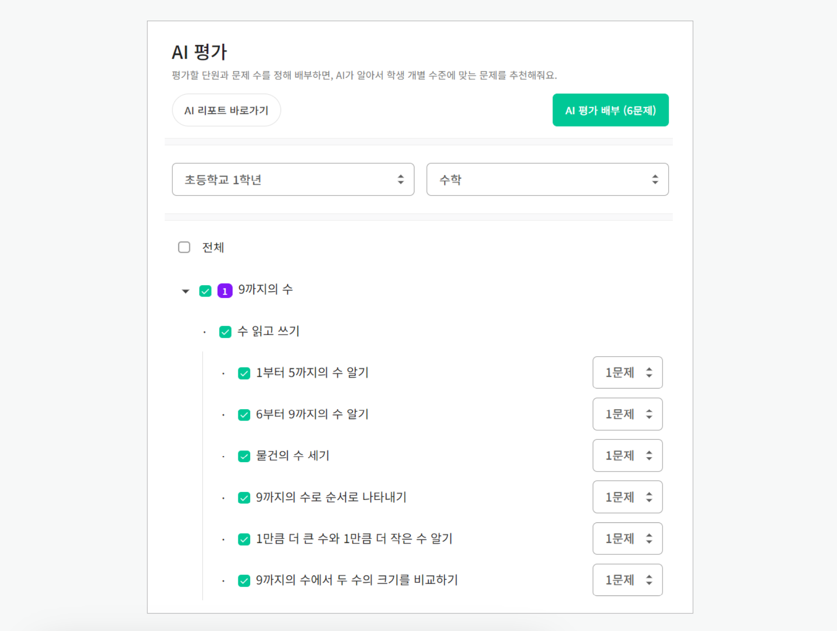Change question count for 1부터 5까지의 수 알기
Image resolution: width=837 pixels, height=631 pixels.
tap(627, 373)
